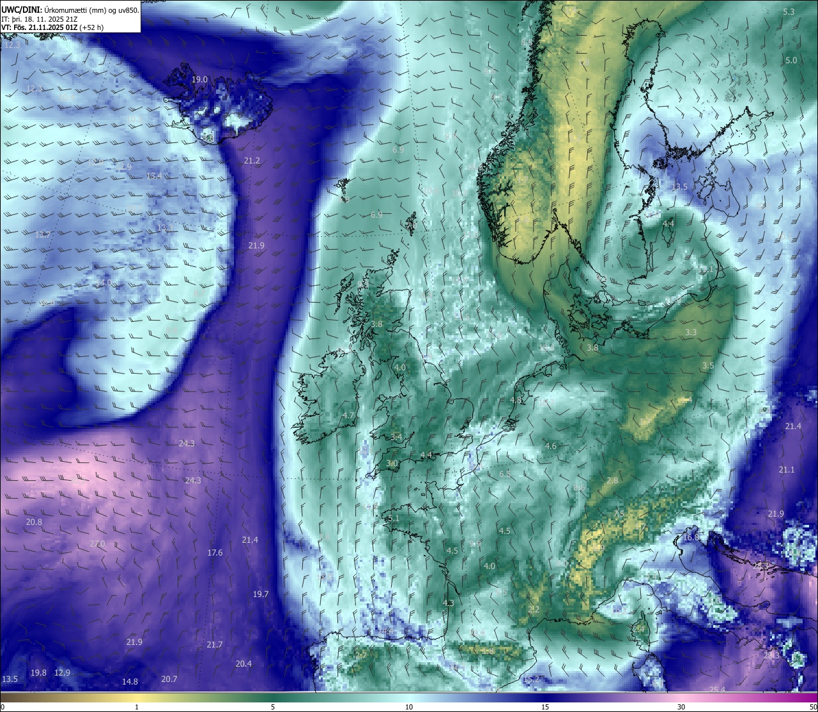Click the 21.1 value on the map
The height and width of the screenshot is (712, 818).
787,469
